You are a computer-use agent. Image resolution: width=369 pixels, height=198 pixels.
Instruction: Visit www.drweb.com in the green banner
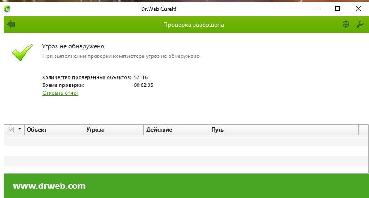tap(49, 186)
